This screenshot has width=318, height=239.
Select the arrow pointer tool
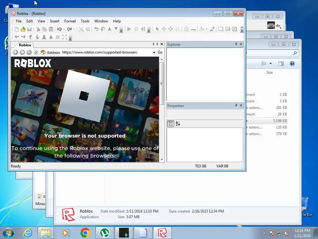click(157, 29)
